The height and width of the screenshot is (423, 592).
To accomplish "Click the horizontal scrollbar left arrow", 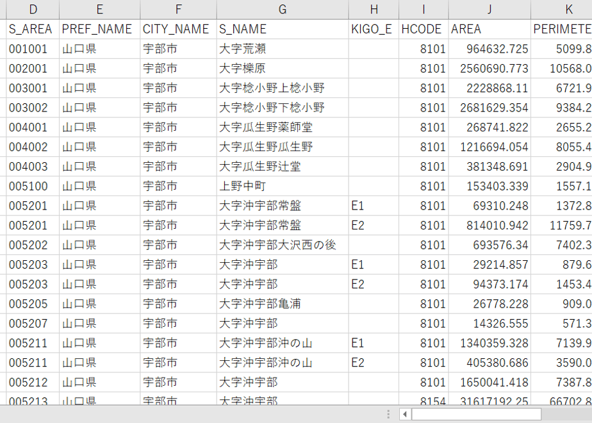I will [x=405, y=414].
